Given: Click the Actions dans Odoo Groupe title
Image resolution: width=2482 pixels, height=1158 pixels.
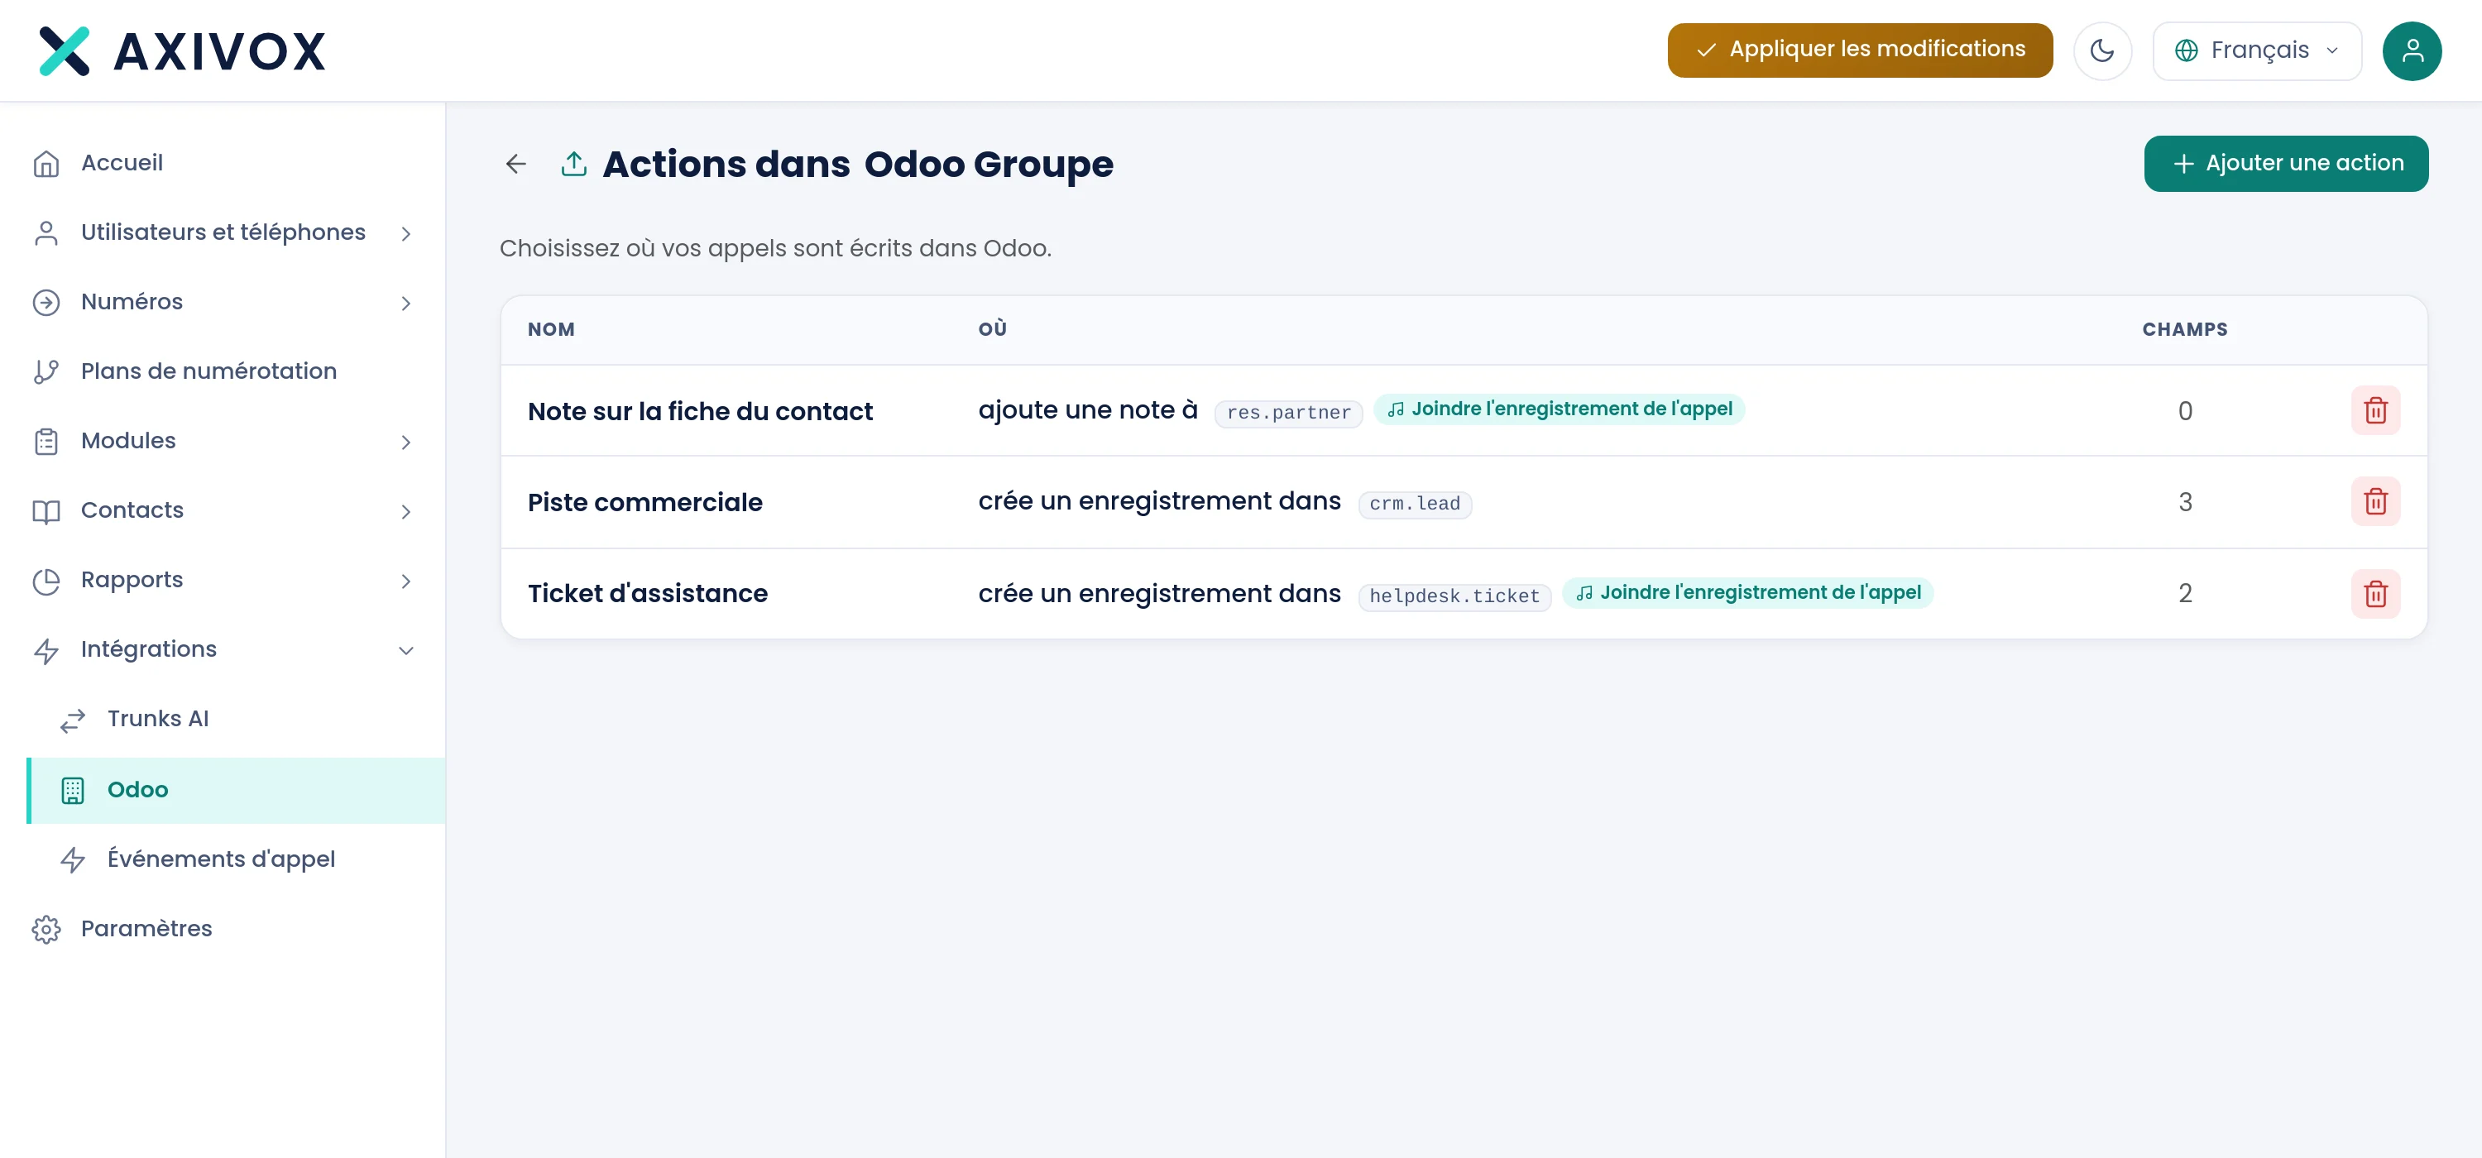Looking at the screenshot, I should [x=857, y=164].
